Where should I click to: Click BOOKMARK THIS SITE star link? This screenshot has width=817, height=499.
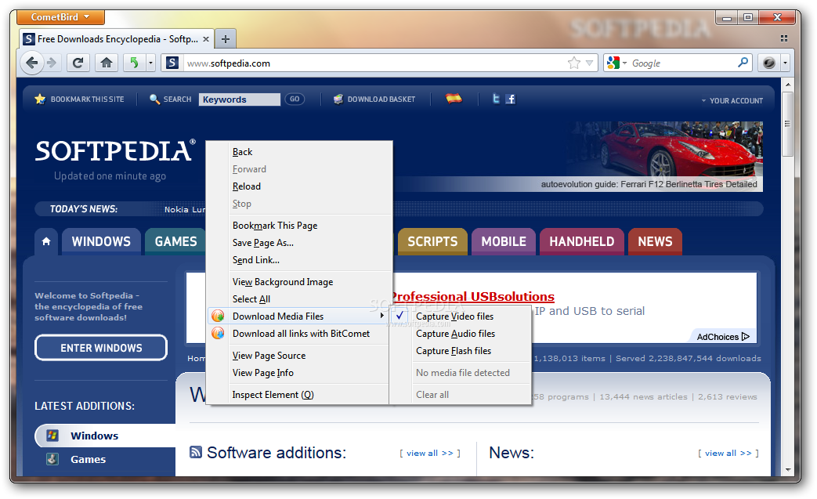tap(79, 99)
